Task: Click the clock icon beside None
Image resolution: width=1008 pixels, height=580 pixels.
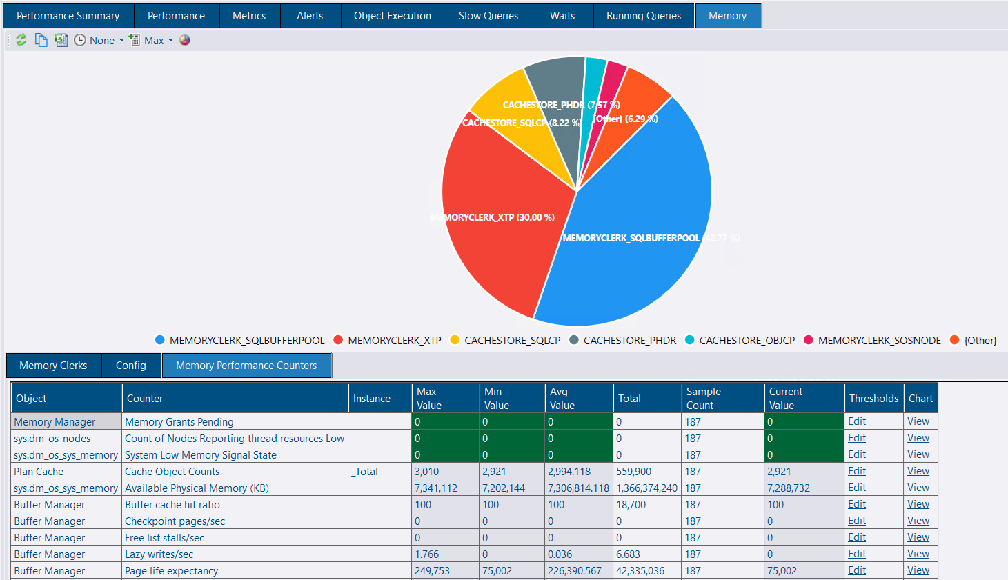Action: pyautogui.click(x=80, y=40)
